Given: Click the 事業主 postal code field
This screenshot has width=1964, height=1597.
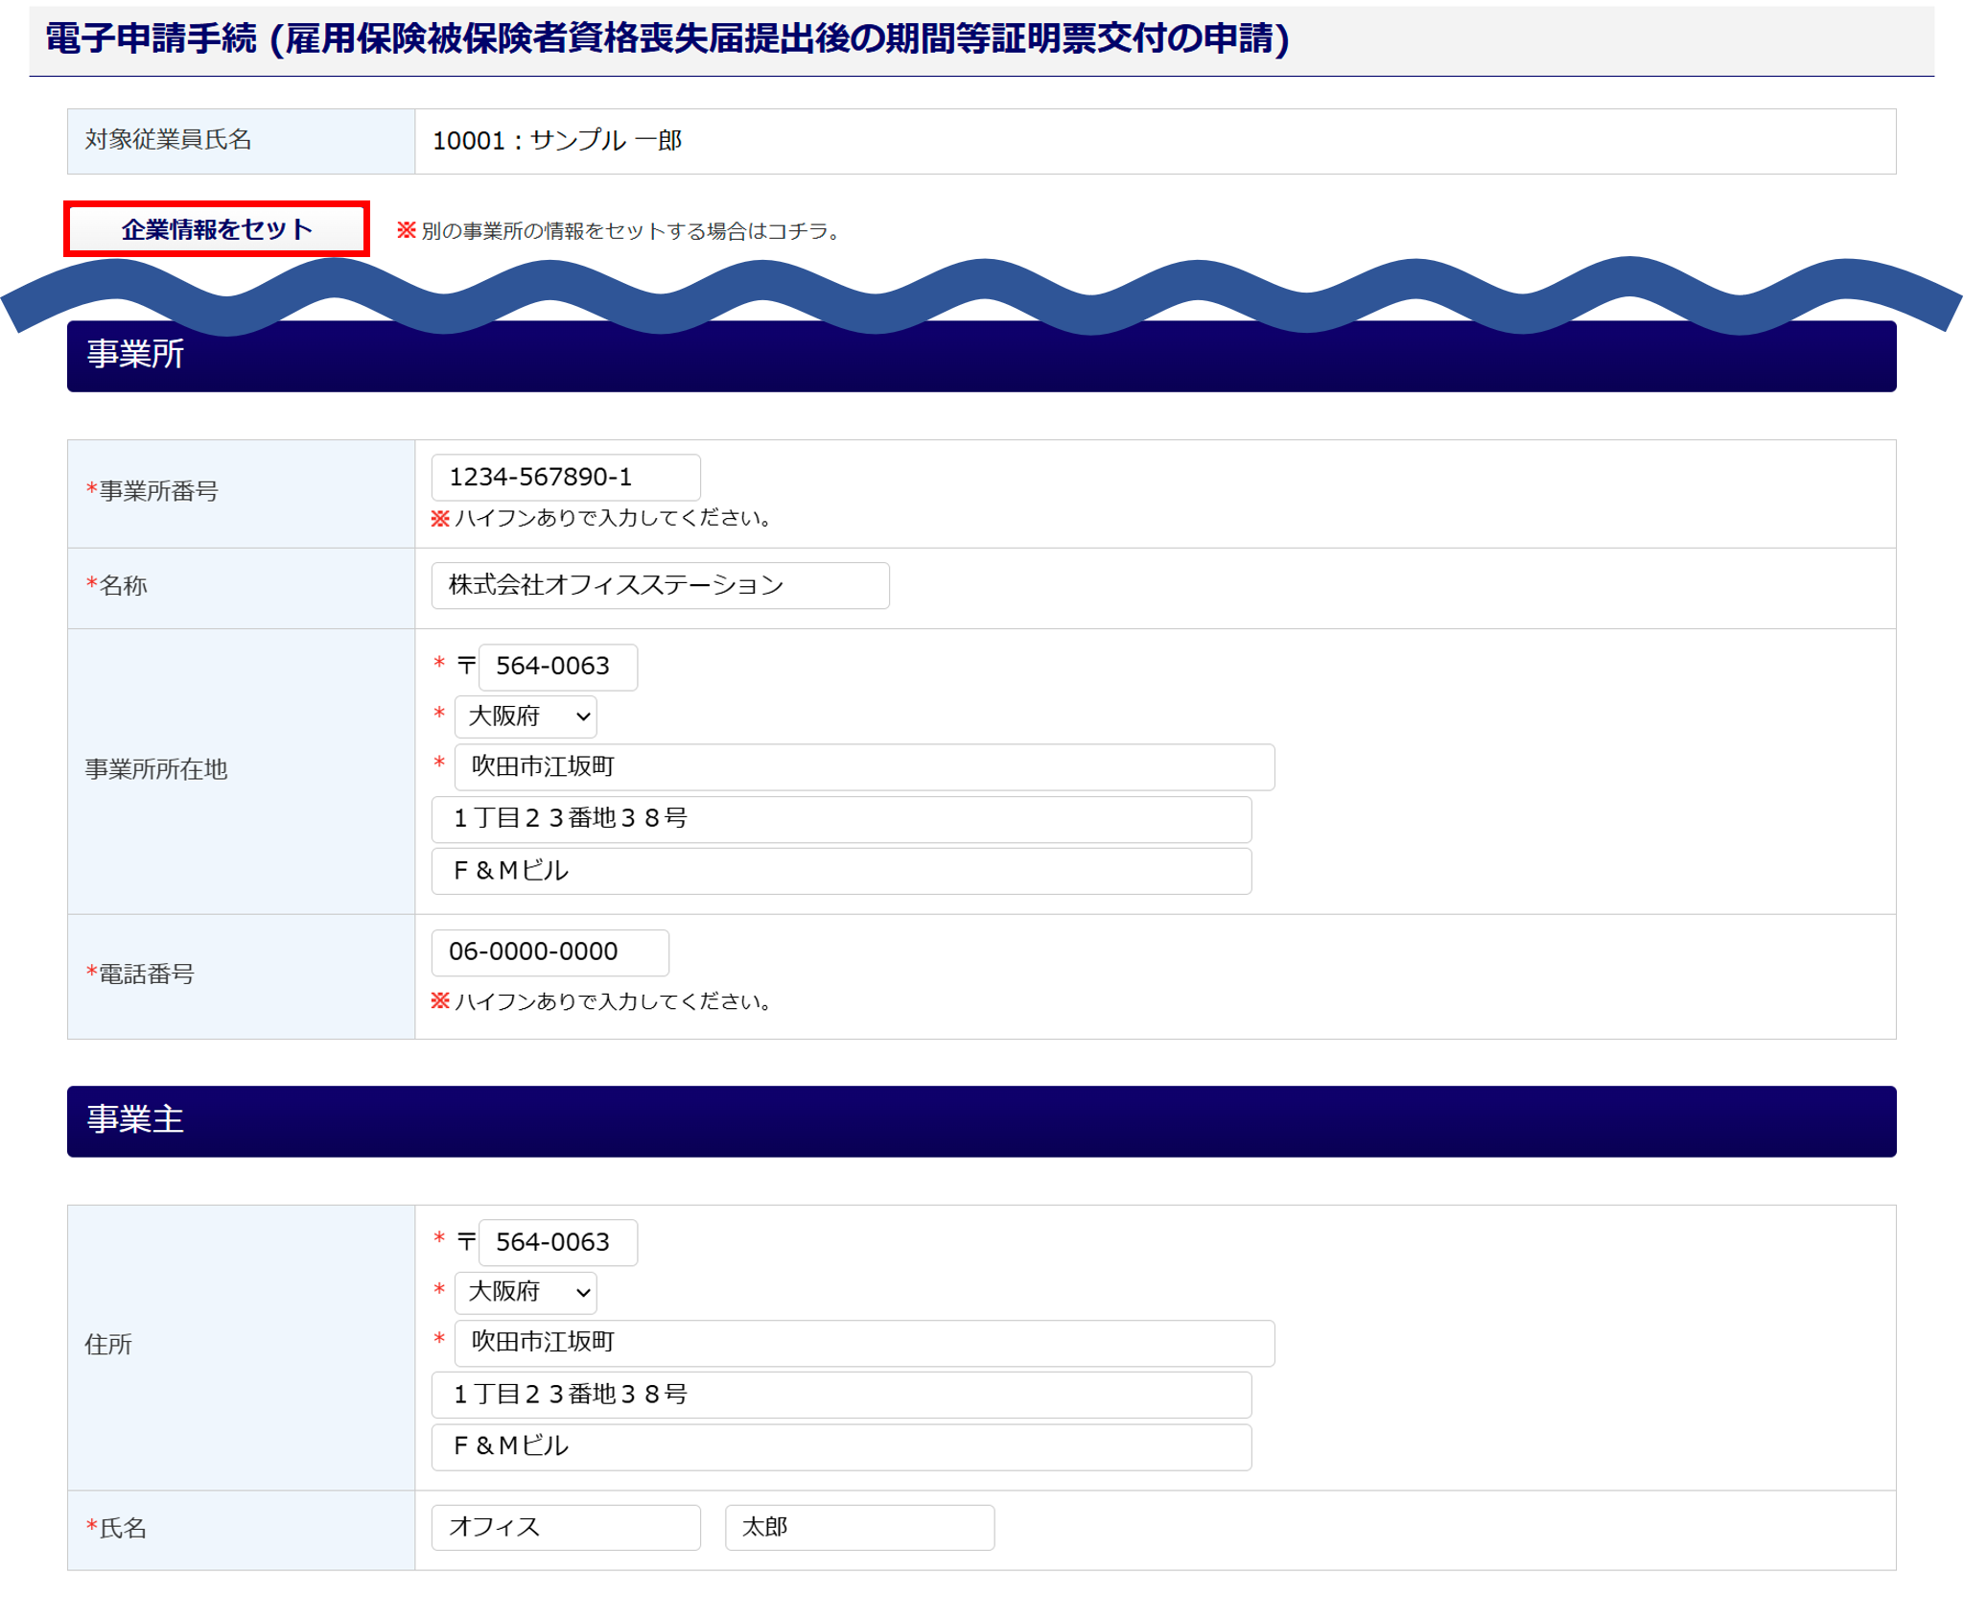Looking at the screenshot, I should 557,1242.
